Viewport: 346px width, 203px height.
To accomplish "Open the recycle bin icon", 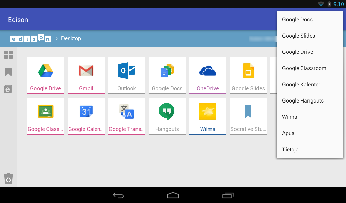I will pos(8,179).
